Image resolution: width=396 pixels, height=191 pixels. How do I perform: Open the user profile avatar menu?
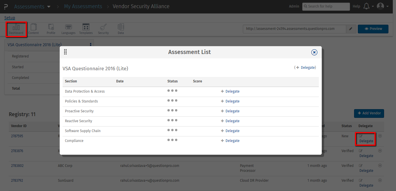[382, 6]
